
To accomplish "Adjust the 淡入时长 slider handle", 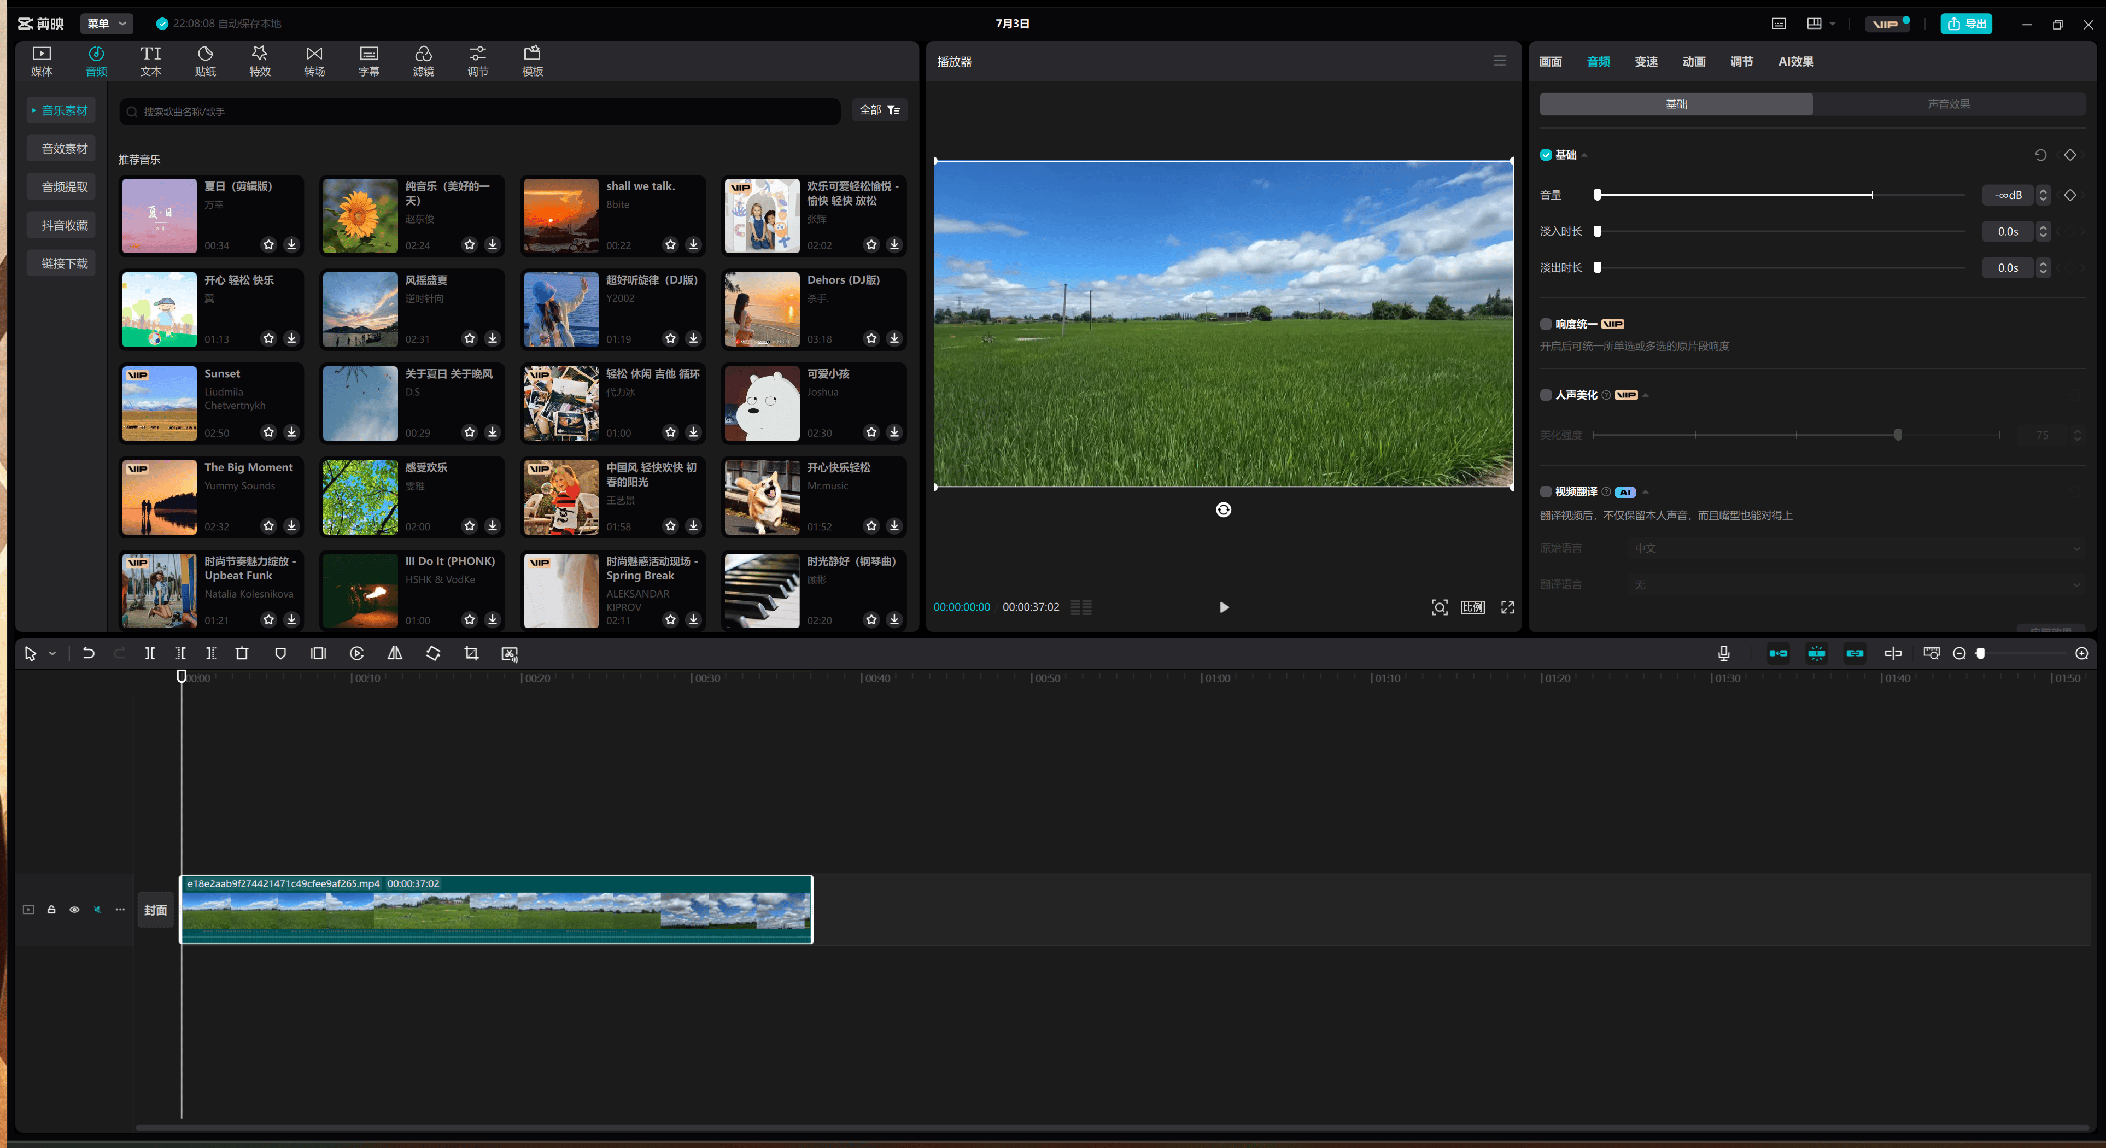I will point(1598,231).
